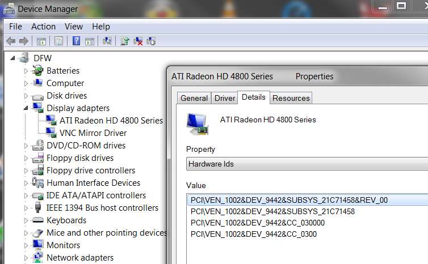Select the PCI\VEN_1002&DEV_9442&CC_030000 value
The width and height of the screenshot is (428, 264).
tap(258, 223)
